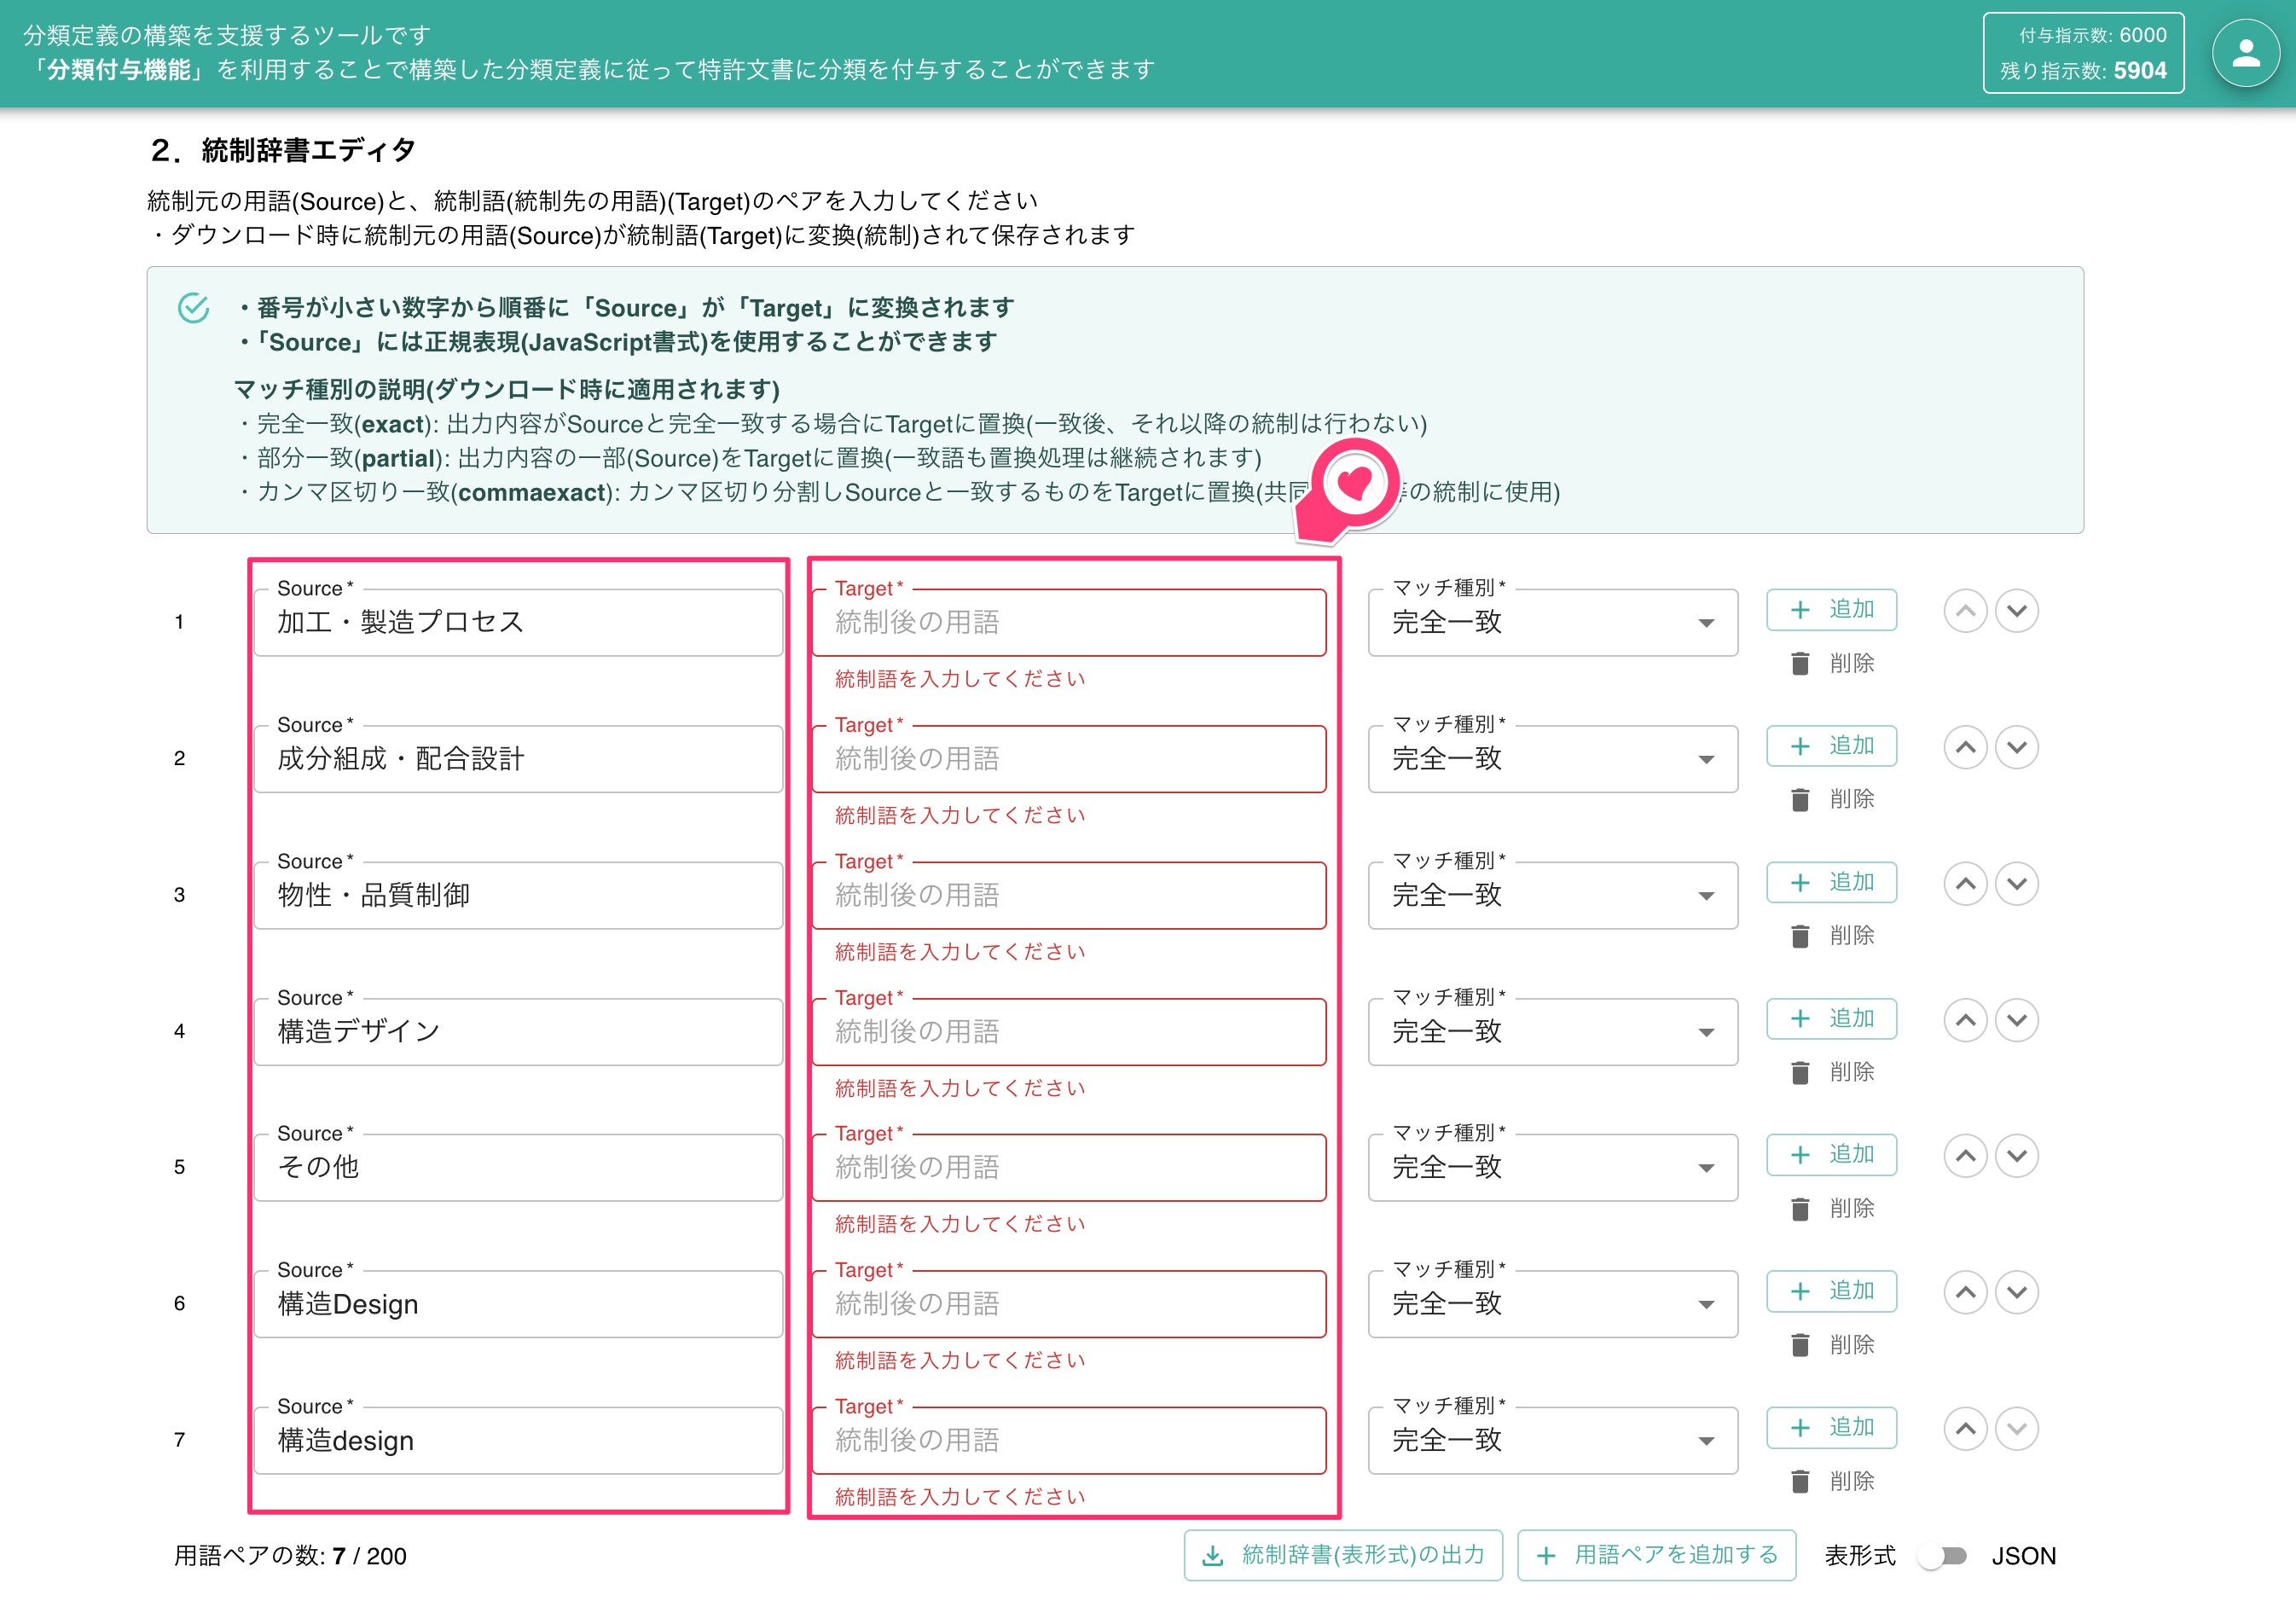Move row 6 構造Design down

[x=2016, y=1292]
